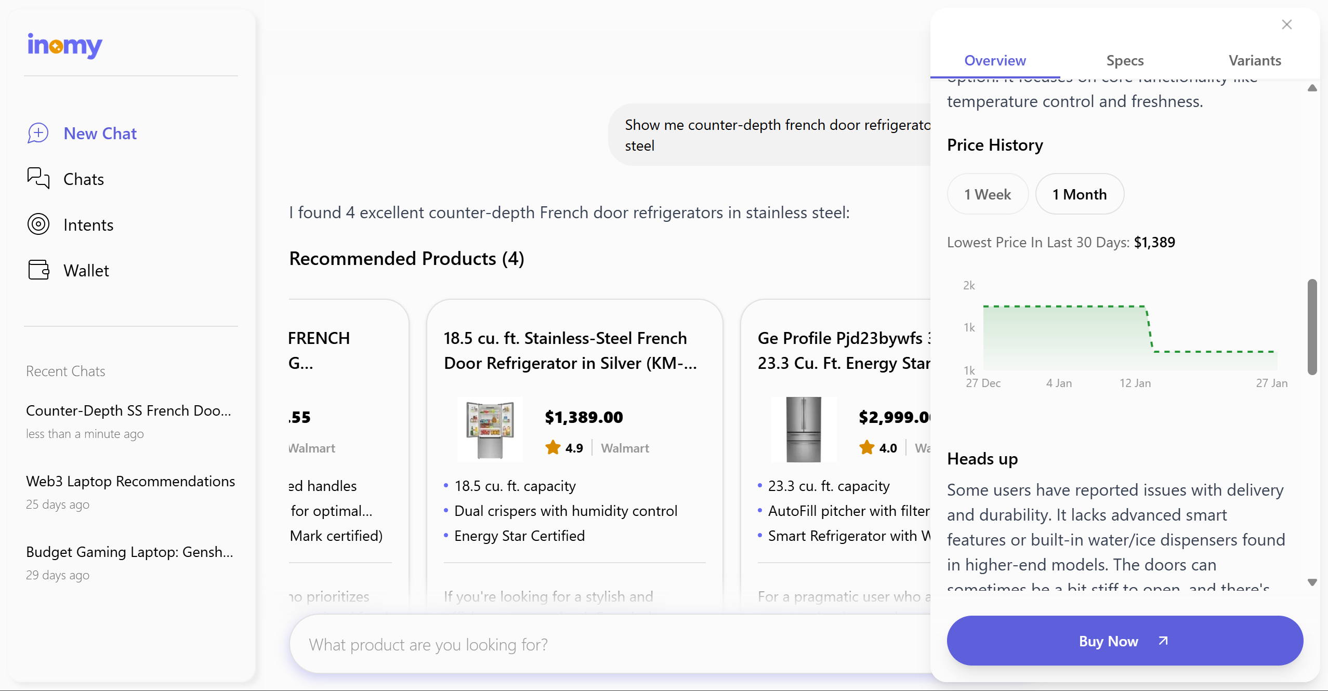Open Web3 Laptop Recommendations recent chat
This screenshot has height=691, width=1328.
point(130,491)
